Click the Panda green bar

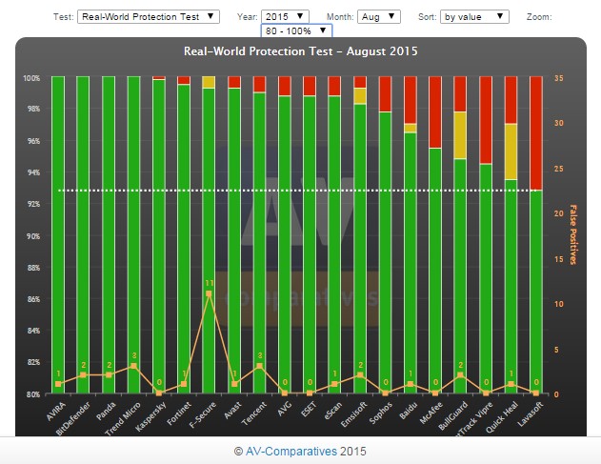(109, 234)
